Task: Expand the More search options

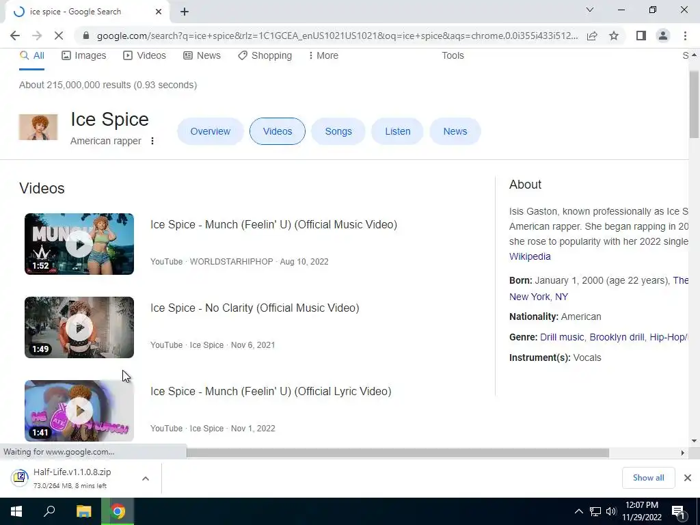Action: point(323,55)
